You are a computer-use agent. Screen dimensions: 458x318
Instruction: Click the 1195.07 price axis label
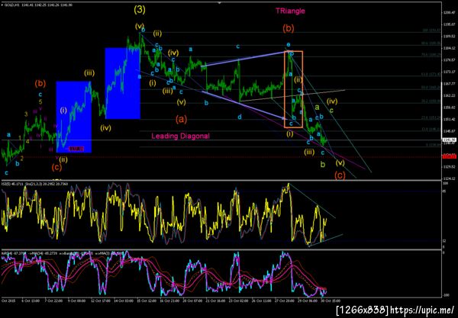tap(450, 24)
